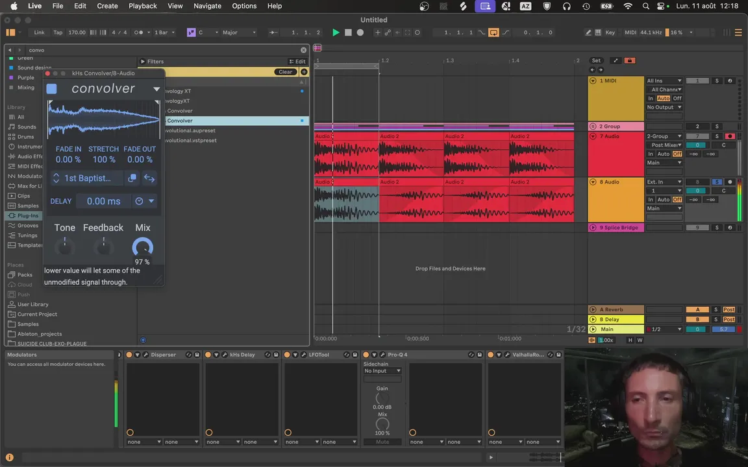Click the MIDI overdub plus icon
Viewport: 748px width, 467px height.
377,32
